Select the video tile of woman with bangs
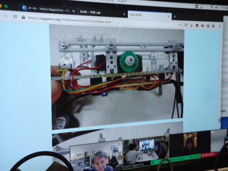 pos(190,143)
